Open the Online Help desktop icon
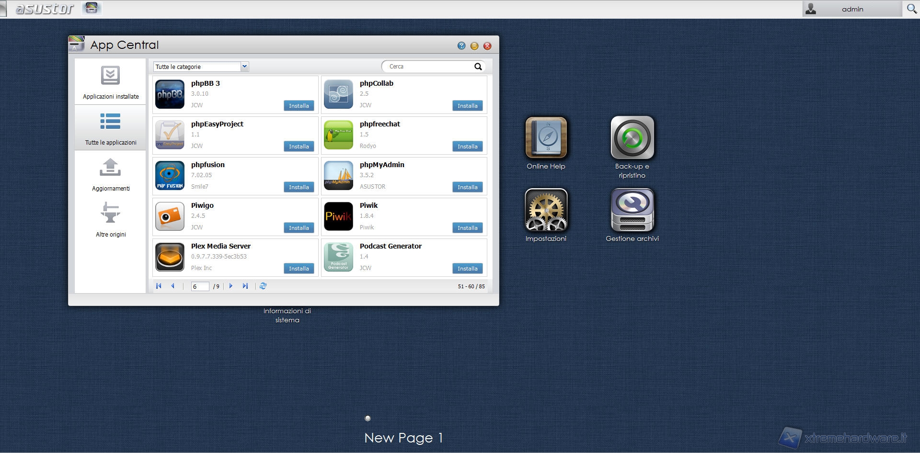 [546, 138]
